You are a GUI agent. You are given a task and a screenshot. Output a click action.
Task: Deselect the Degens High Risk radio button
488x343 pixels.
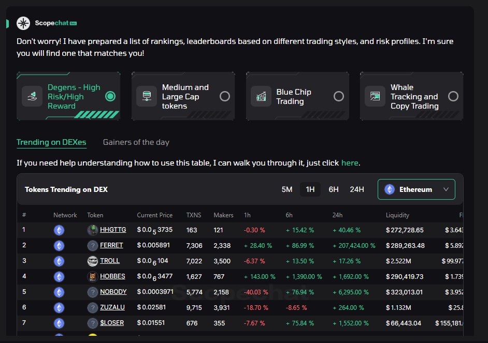click(110, 96)
